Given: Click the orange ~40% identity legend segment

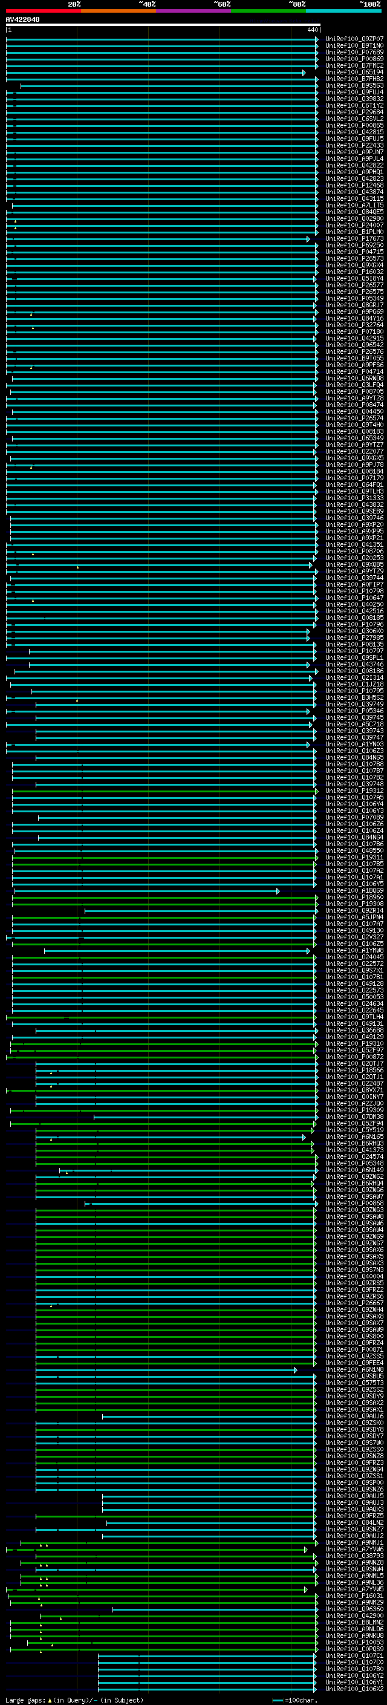Looking at the screenshot, I should 119,11.
